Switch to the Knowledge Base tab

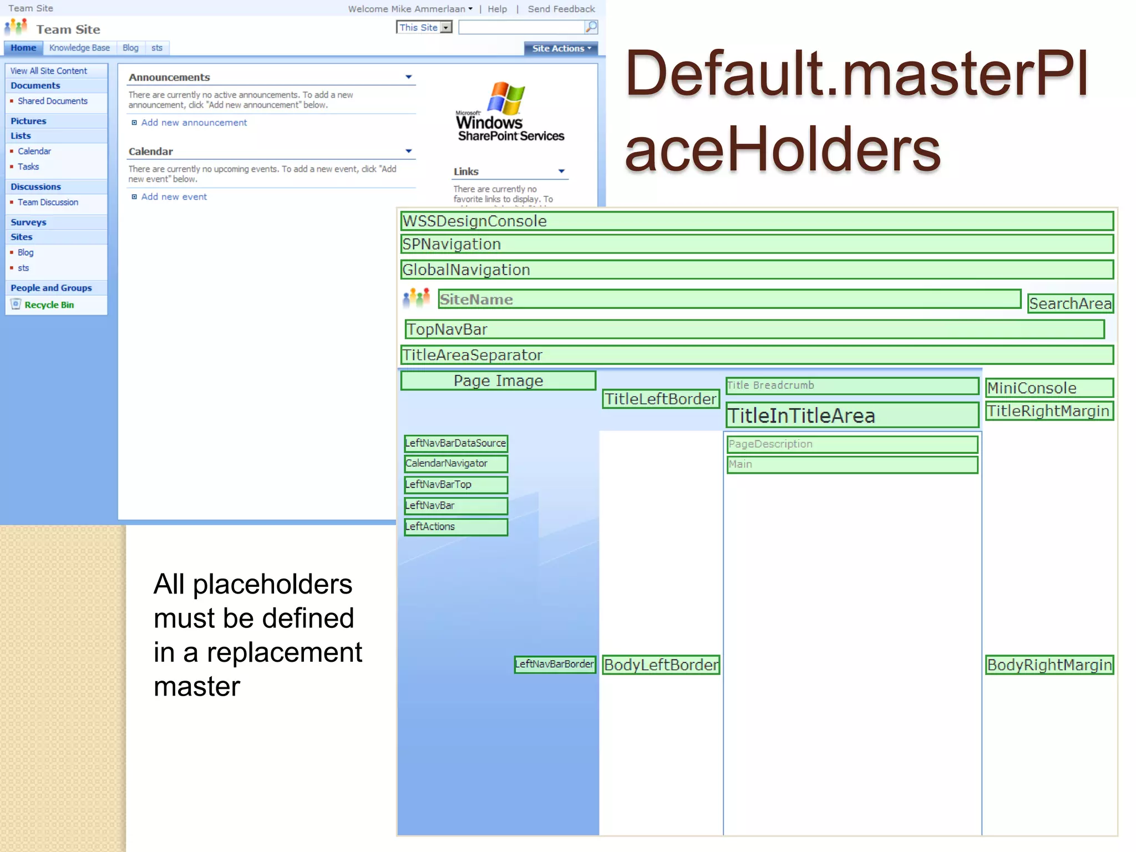(79, 48)
